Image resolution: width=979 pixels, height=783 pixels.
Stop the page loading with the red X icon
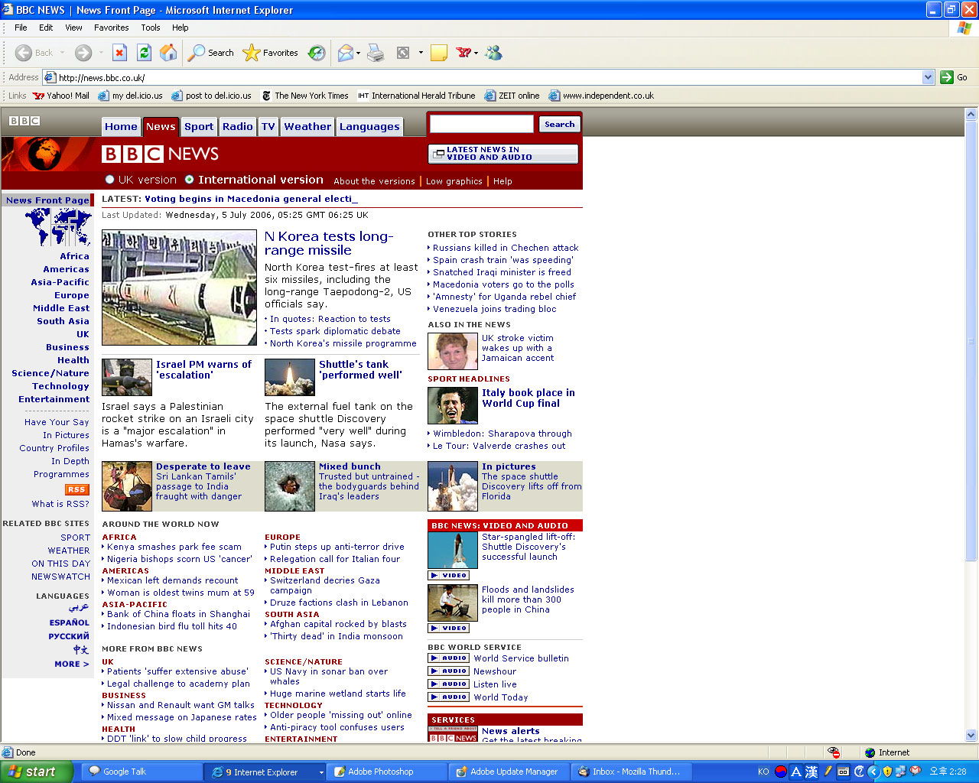pos(119,53)
